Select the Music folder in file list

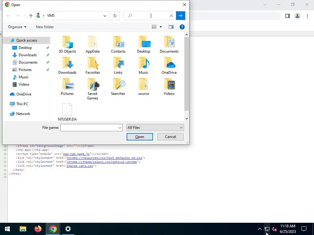click(x=144, y=66)
